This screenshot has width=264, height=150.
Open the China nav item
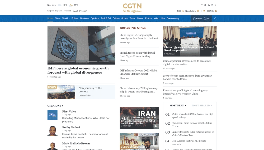58,18
